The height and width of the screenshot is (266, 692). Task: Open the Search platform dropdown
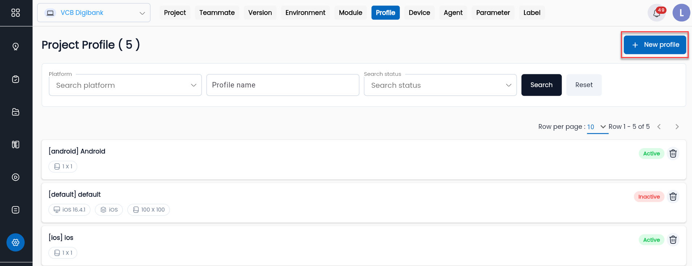(125, 85)
